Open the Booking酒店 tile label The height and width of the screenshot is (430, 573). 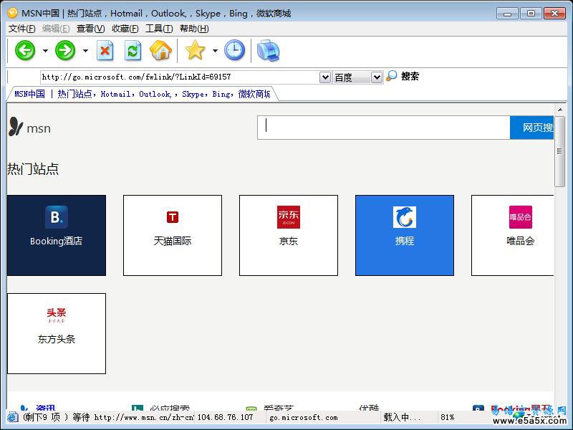pos(57,241)
